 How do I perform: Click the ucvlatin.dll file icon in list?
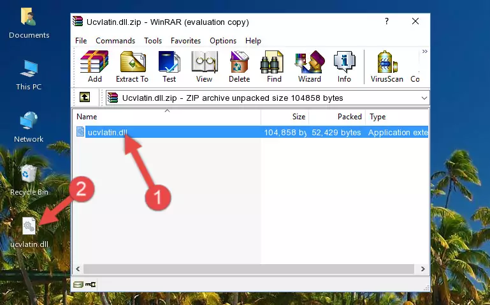point(80,131)
